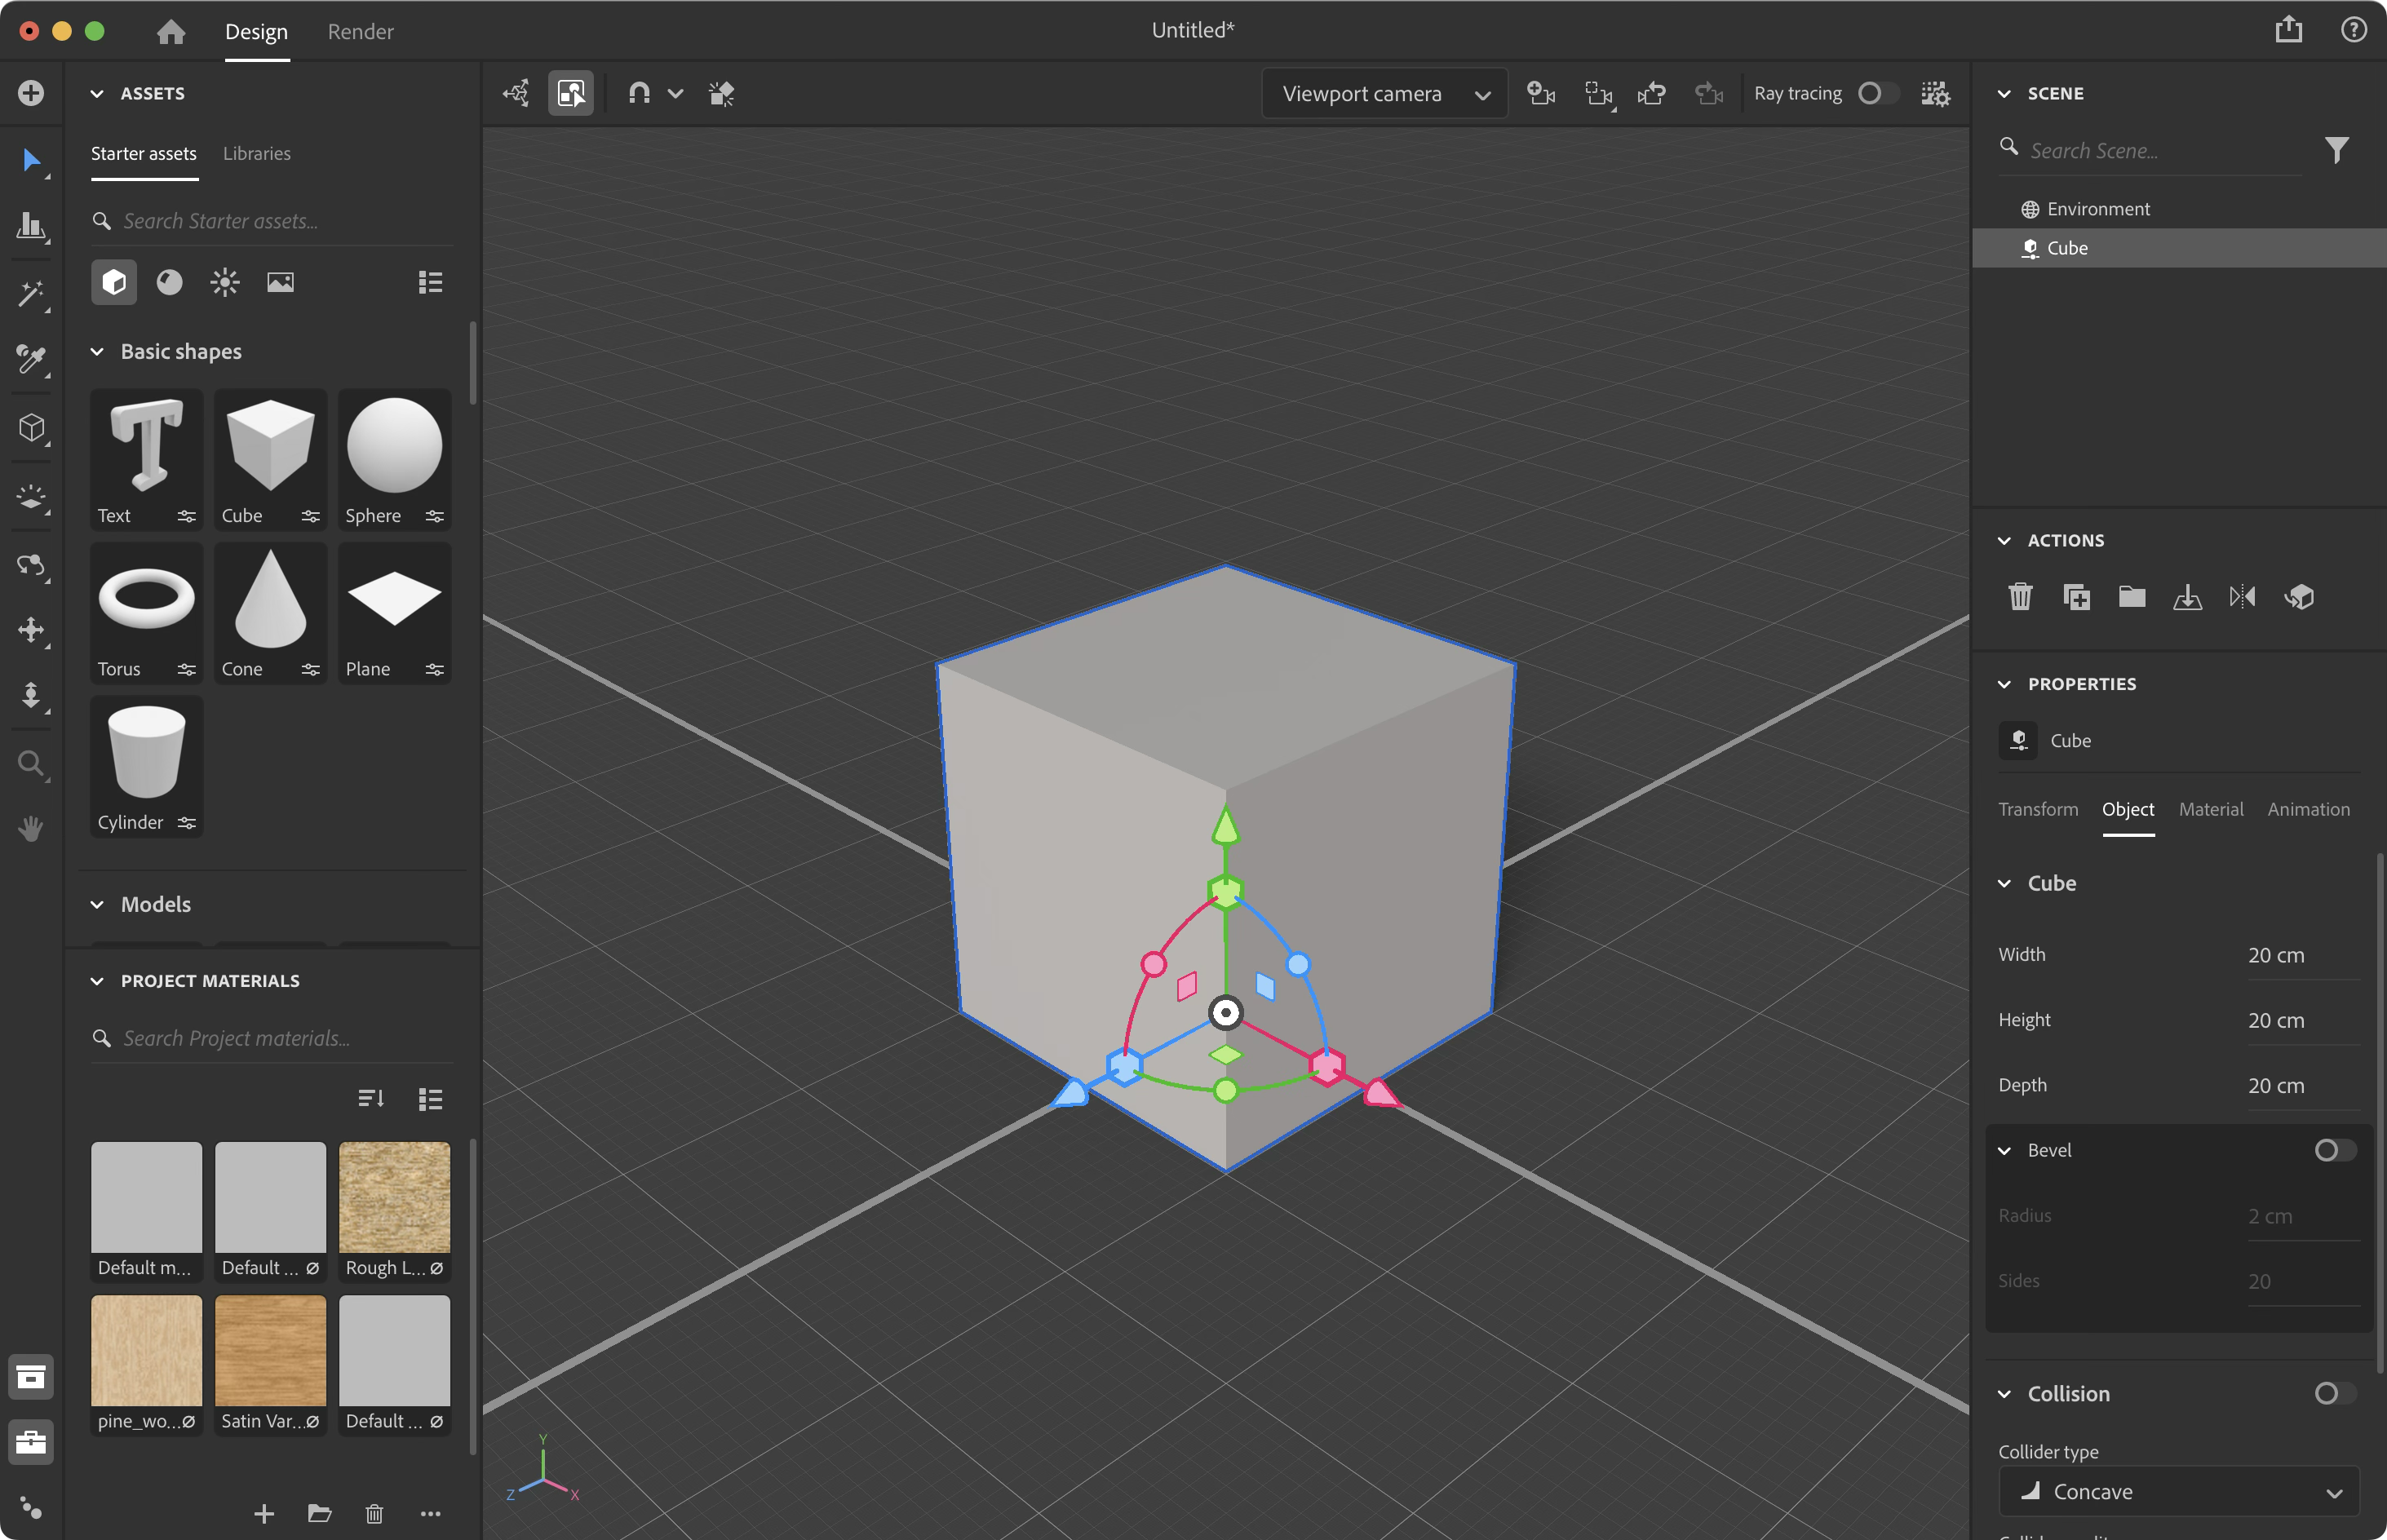Open the Material properties tab

pos(2210,809)
